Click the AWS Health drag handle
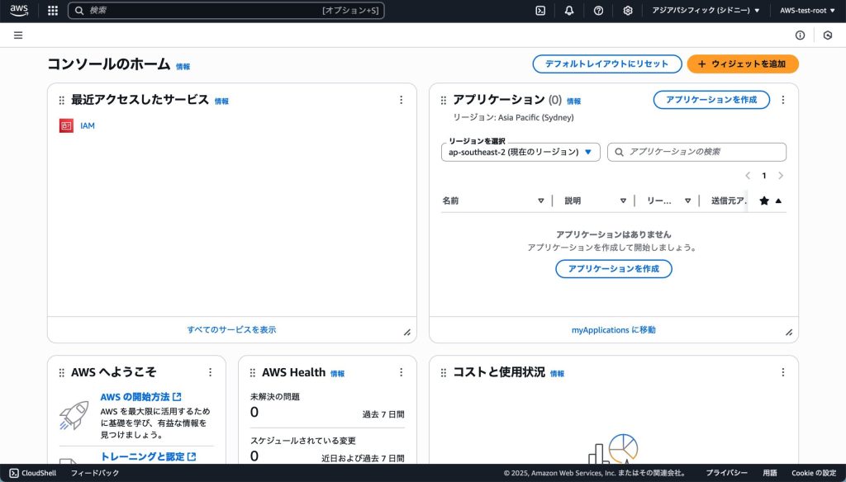The width and height of the screenshot is (846, 482). click(253, 372)
